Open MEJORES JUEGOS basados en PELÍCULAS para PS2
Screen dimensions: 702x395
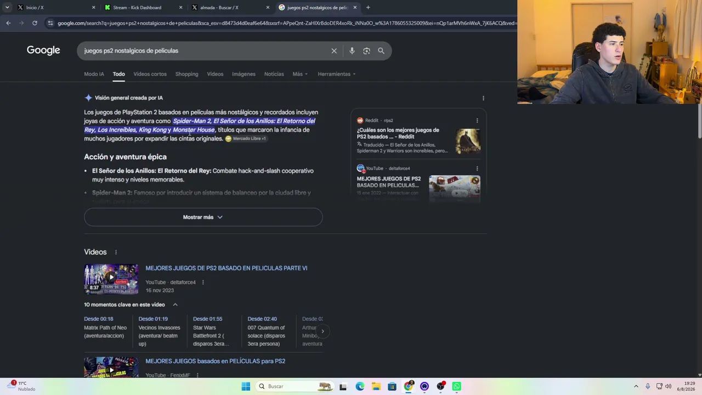(x=215, y=362)
